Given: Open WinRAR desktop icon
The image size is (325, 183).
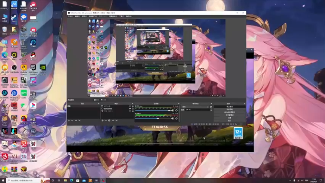Looking at the screenshot, I should tap(14, 170).
